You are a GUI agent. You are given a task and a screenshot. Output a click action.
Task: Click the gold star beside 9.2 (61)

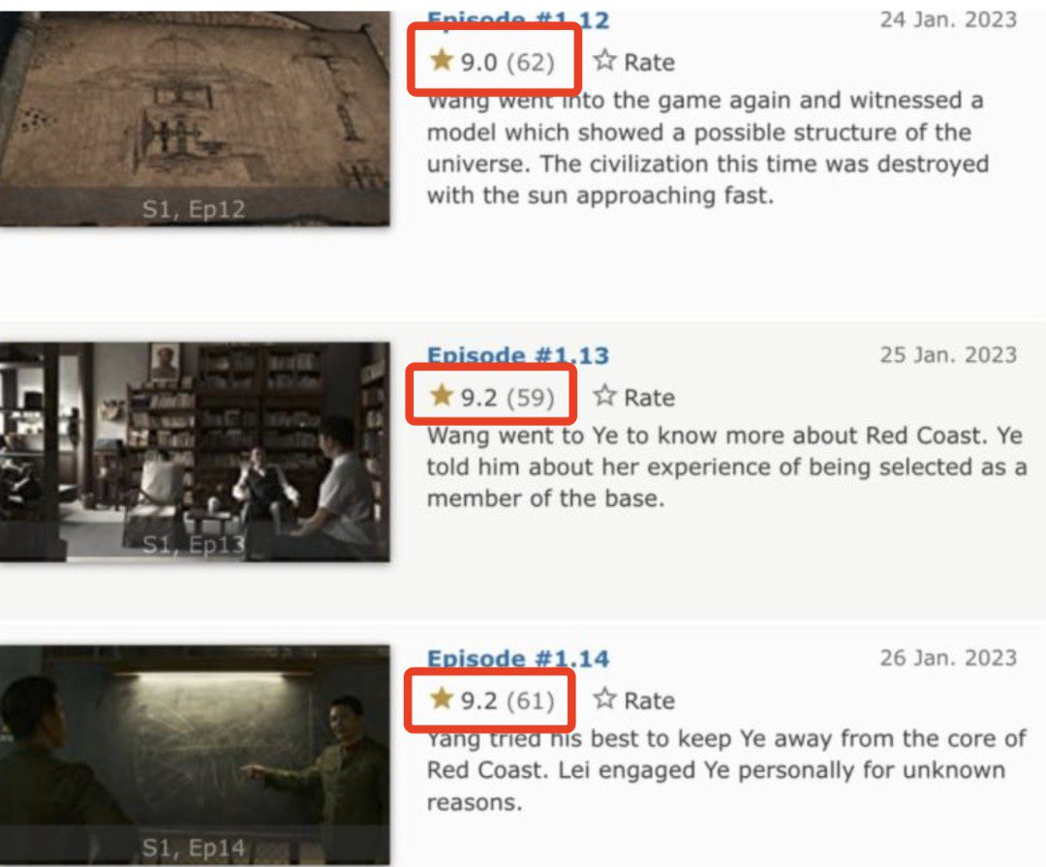coord(441,699)
